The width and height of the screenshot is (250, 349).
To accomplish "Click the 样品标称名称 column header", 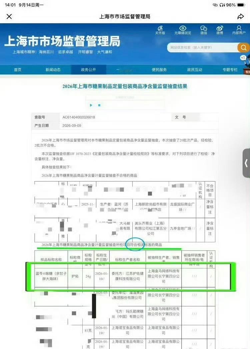I will pyautogui.click(x=51, y=259).
